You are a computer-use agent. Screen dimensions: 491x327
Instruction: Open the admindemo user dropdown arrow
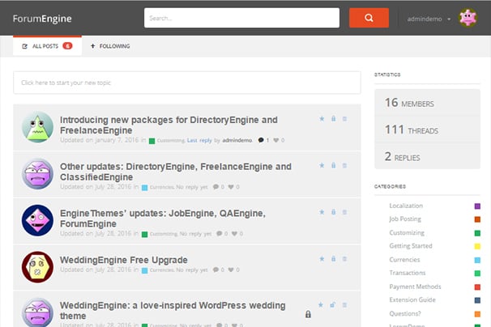click(x=449, y=19)
